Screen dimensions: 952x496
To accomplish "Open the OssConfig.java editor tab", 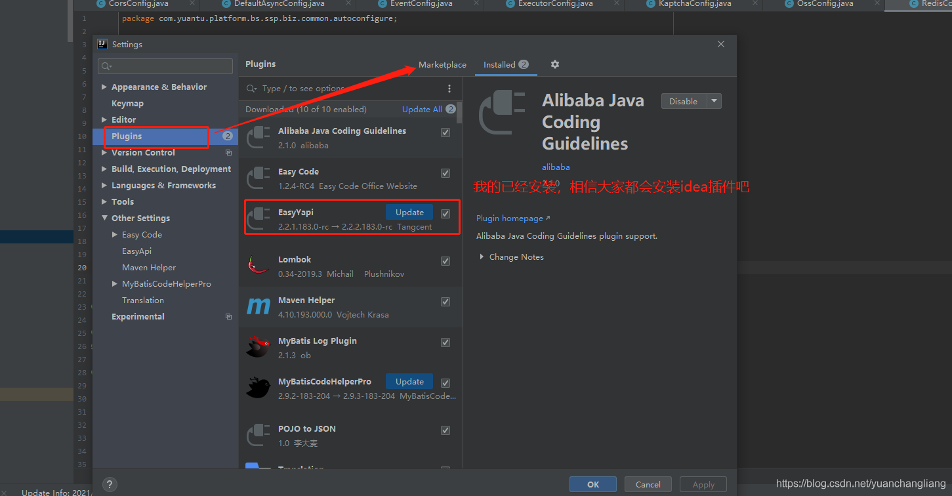I will (x=825, y=4).
